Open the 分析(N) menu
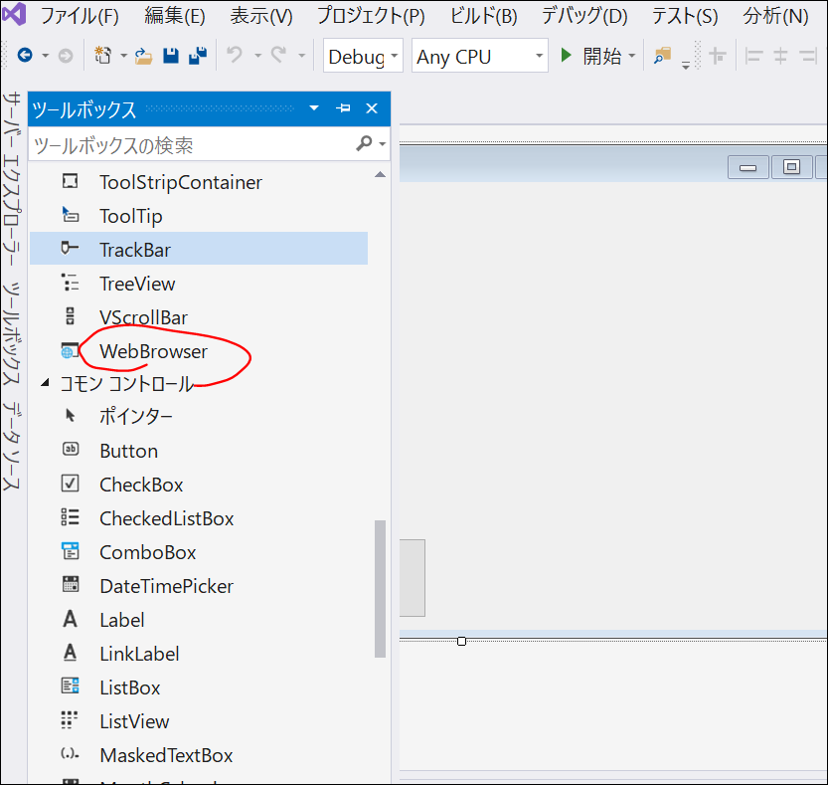828x785 pixels. click(x=775, y=16)
